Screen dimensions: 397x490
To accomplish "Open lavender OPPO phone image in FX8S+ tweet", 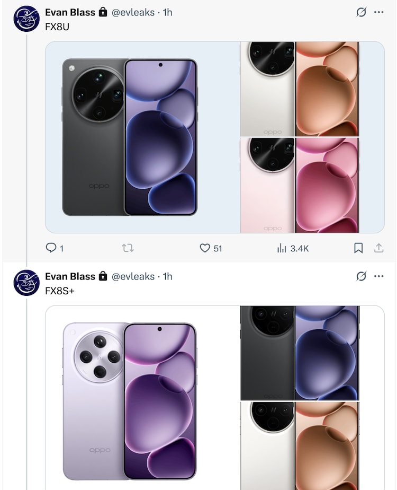I will point(130,400).
